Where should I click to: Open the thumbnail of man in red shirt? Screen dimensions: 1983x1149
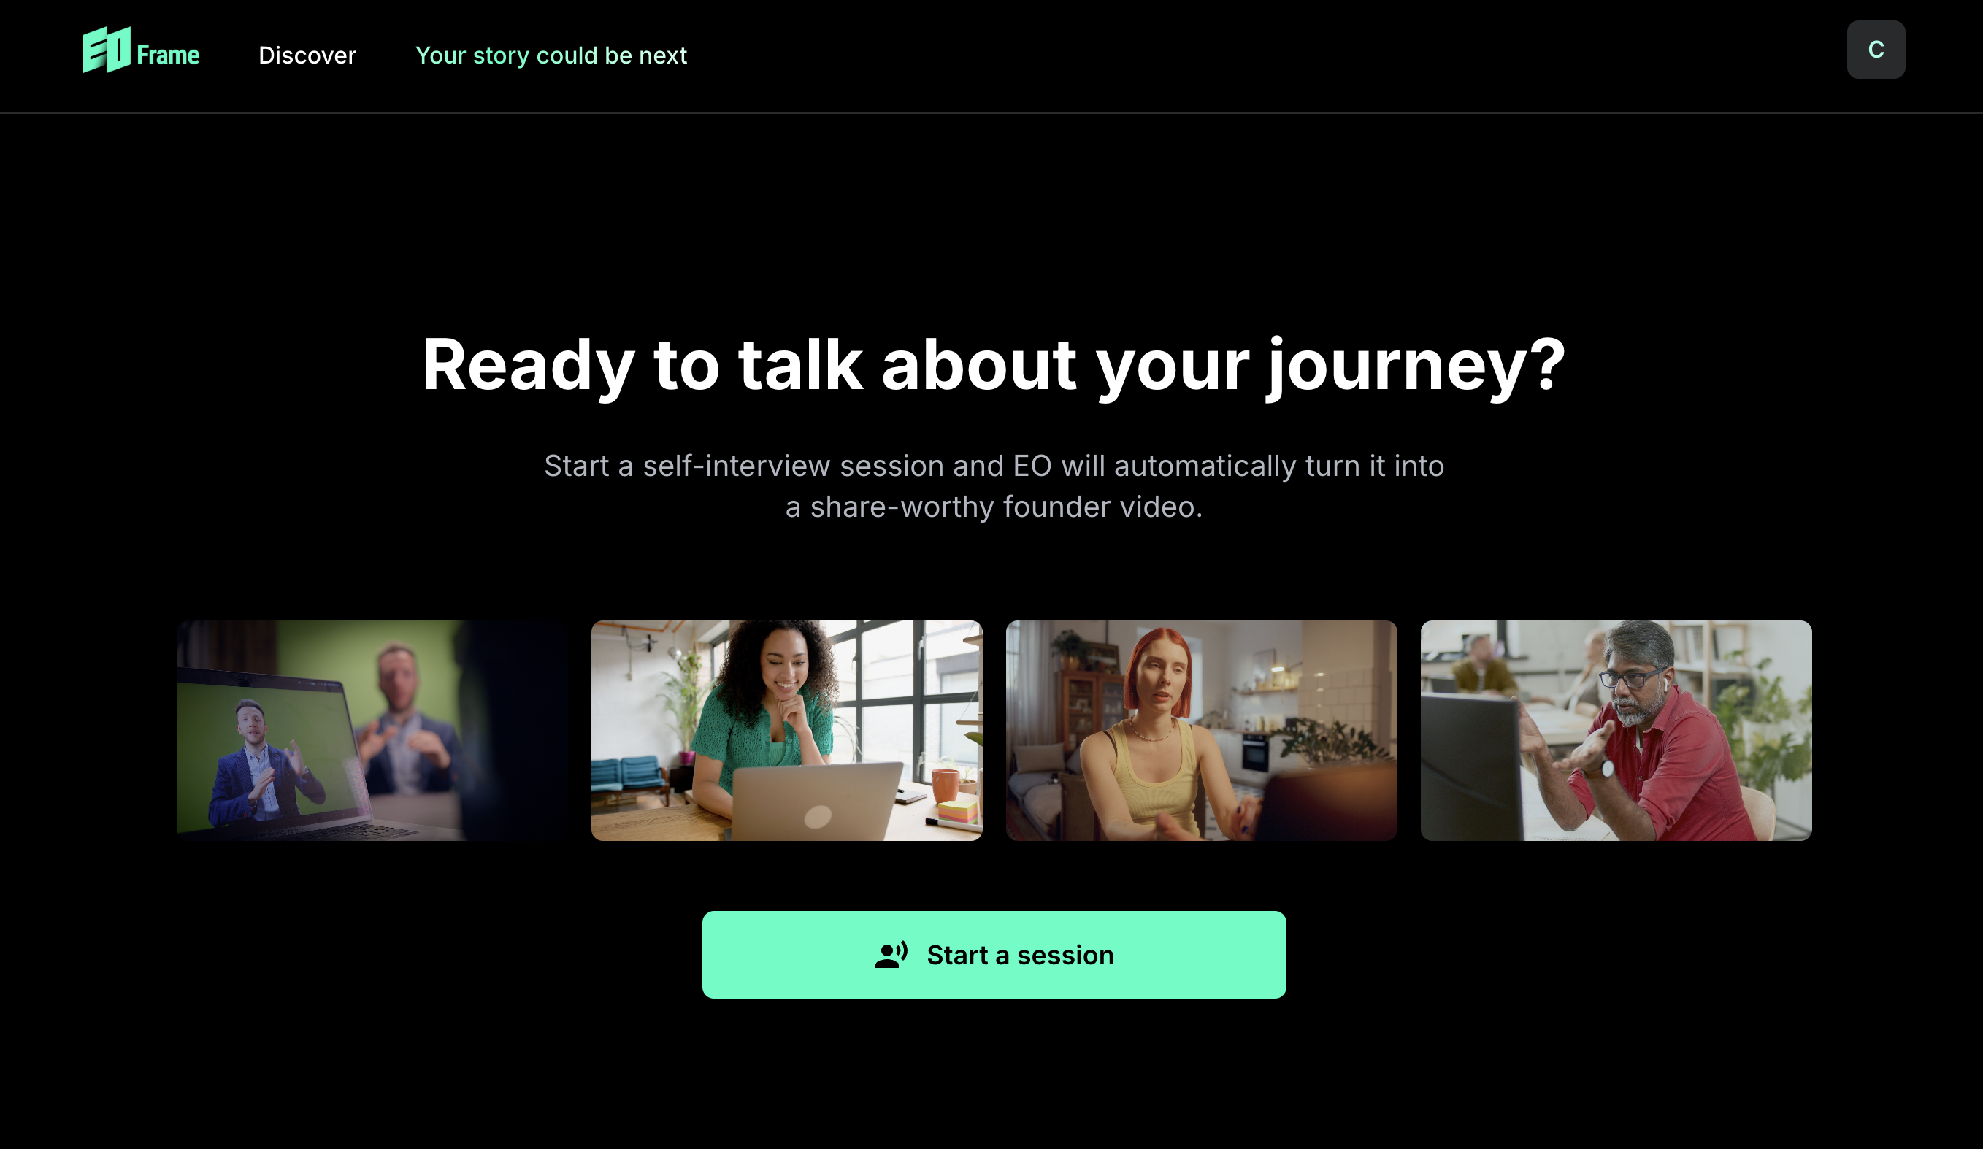(1616, 730)
